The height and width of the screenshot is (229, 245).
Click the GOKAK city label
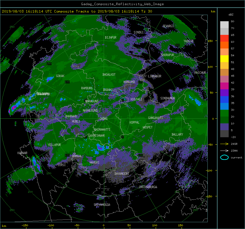coord(60,76)
